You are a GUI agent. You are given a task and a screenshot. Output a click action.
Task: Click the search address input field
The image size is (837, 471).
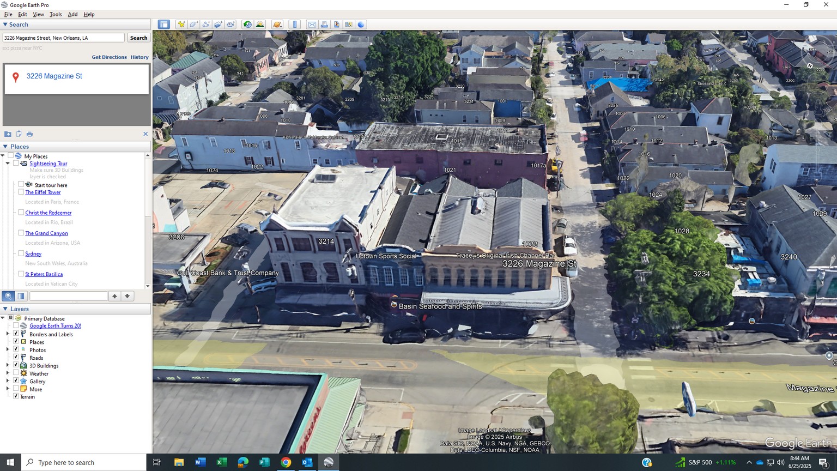(63, 38)
